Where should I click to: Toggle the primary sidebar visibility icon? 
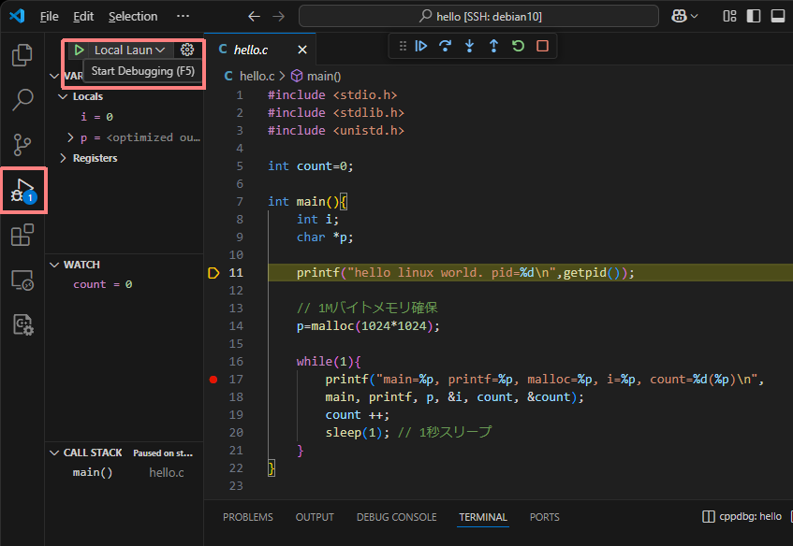point(754,16)
